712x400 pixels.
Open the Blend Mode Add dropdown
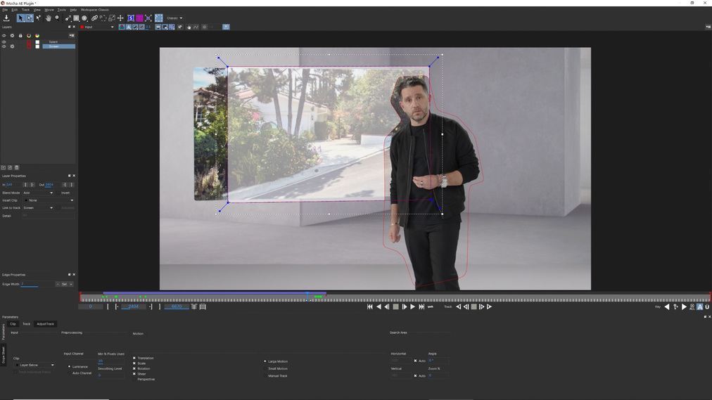click(x=38, y=193)
